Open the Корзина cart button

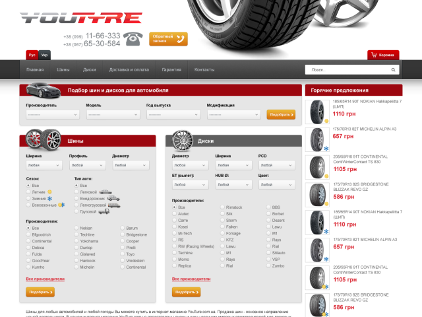click(x=383, y=55)
